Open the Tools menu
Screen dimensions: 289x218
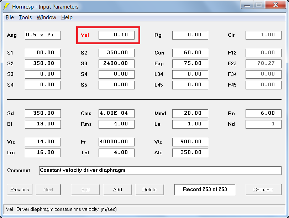coord(25,17)
